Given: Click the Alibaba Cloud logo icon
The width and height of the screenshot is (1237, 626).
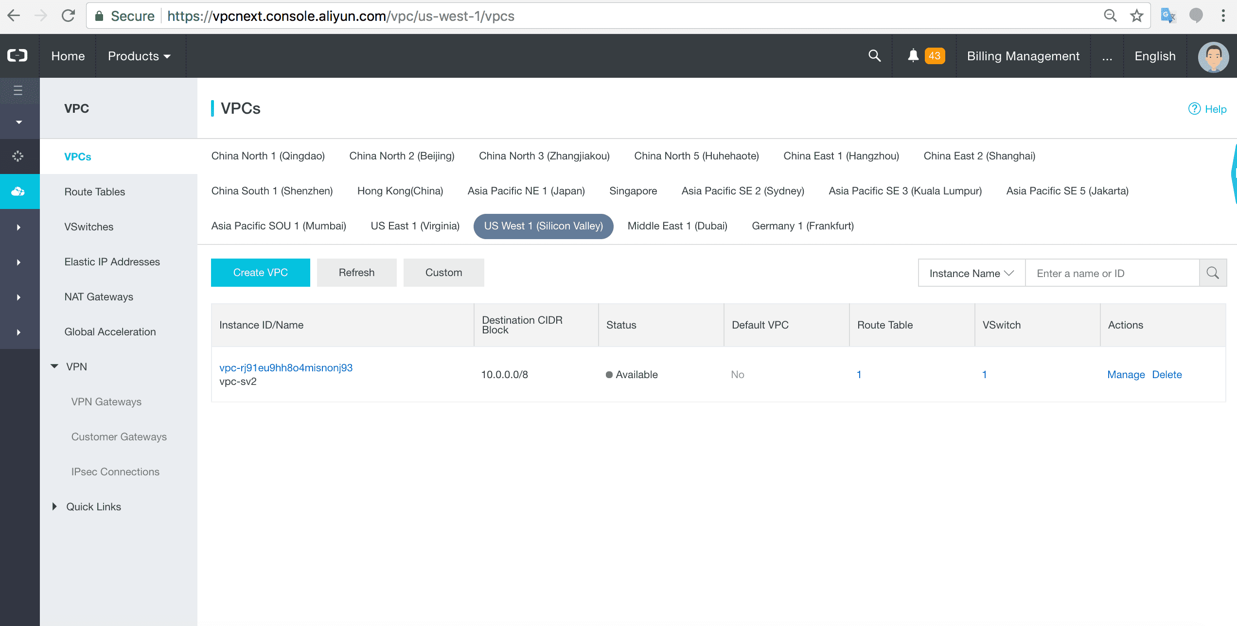Looking at the screenshot, I should tap(18, 56).
